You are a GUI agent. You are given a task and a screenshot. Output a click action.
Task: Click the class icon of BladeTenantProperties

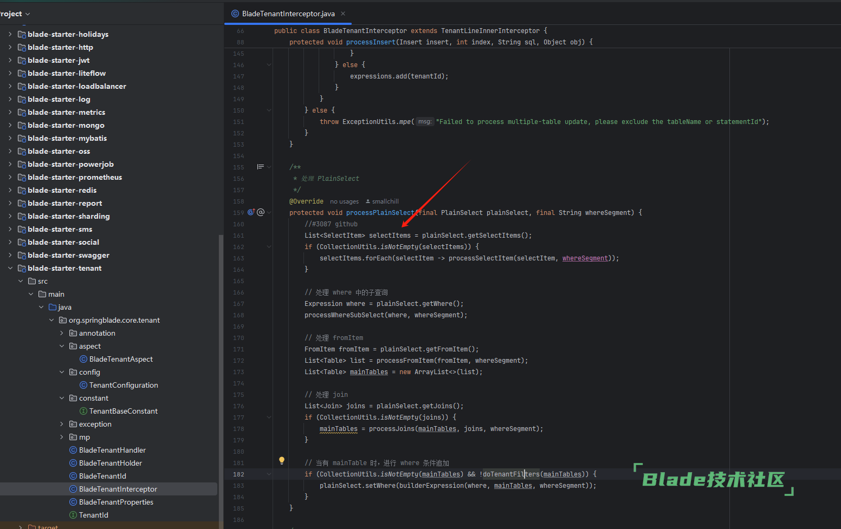[x=73, y=502]
